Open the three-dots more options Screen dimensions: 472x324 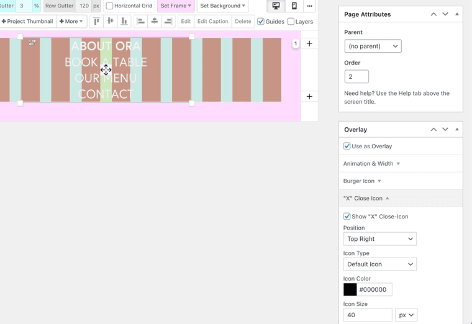[x=309, y=6]
